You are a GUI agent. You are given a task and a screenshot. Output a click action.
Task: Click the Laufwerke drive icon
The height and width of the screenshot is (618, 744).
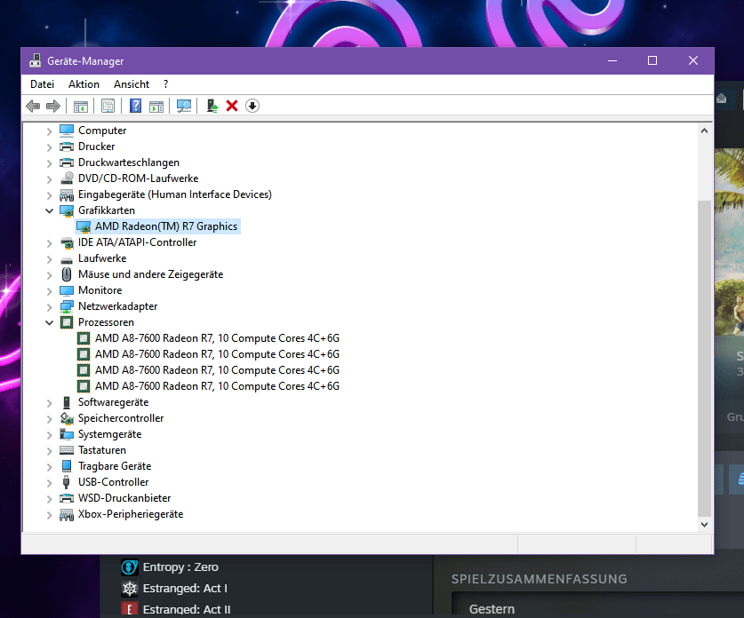67,258
